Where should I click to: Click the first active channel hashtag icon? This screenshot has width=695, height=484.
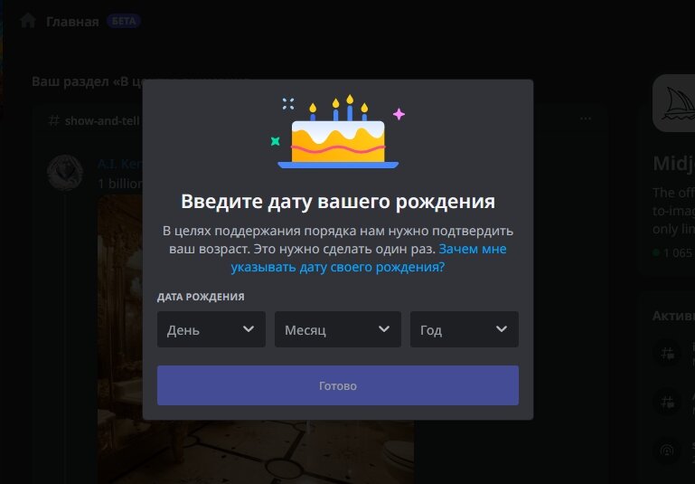tap(668, 354)
